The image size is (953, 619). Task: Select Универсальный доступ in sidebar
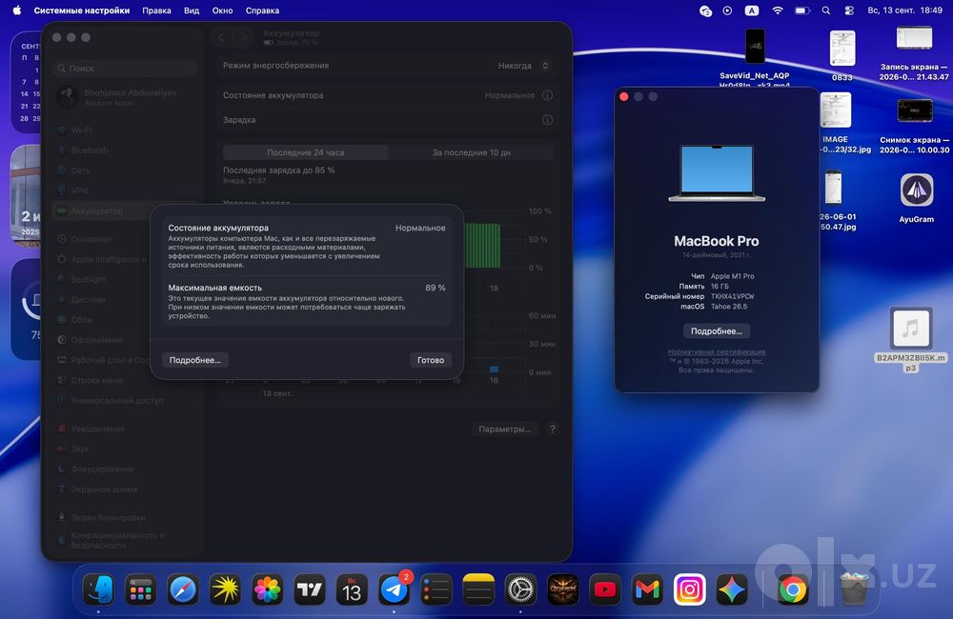[x=125, y=400]
